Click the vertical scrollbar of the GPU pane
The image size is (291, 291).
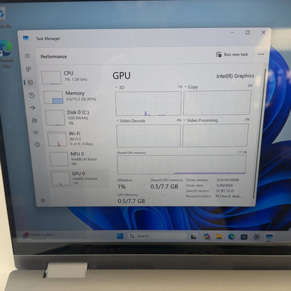point(259,133)
